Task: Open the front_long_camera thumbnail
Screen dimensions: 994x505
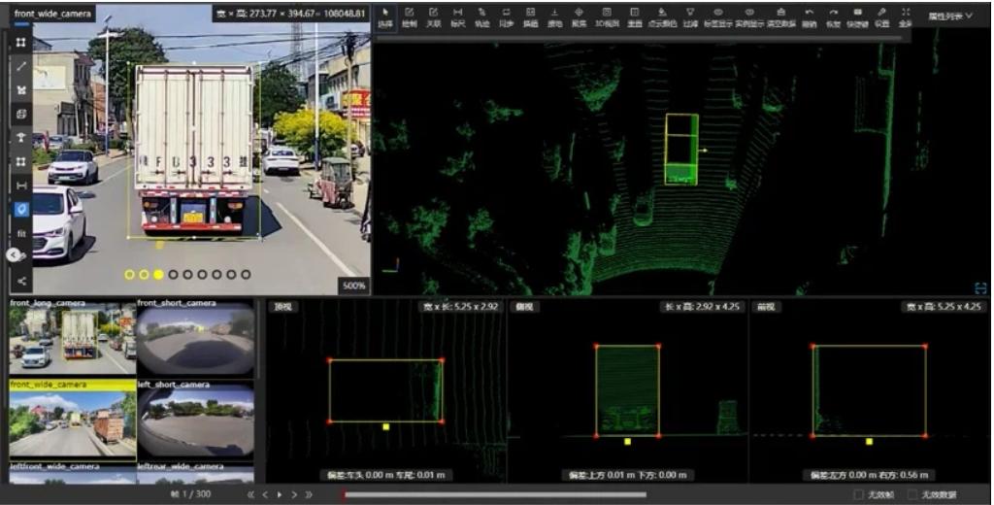Action: [x=72, y=336]
